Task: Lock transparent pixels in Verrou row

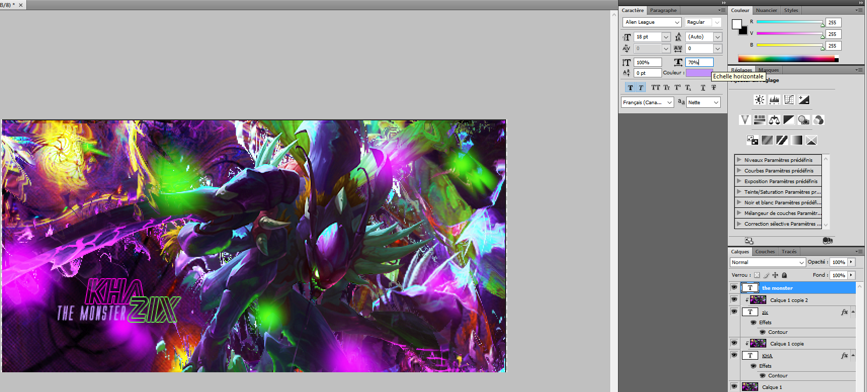Action: (x=757, y=275)
